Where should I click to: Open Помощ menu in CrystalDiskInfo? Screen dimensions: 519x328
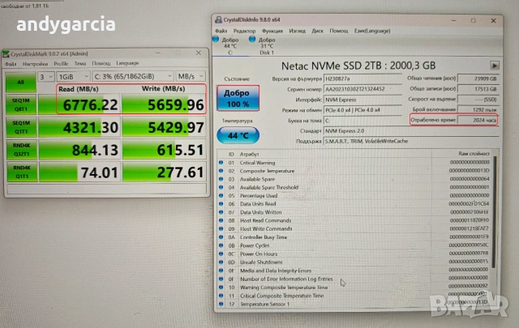(339, 31)
